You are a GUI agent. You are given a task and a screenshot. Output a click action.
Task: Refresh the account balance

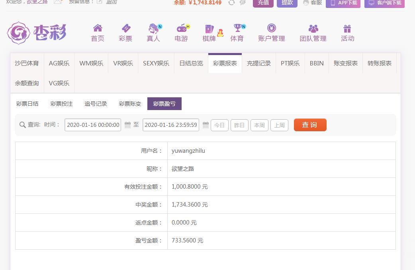[x=231, y=2]
